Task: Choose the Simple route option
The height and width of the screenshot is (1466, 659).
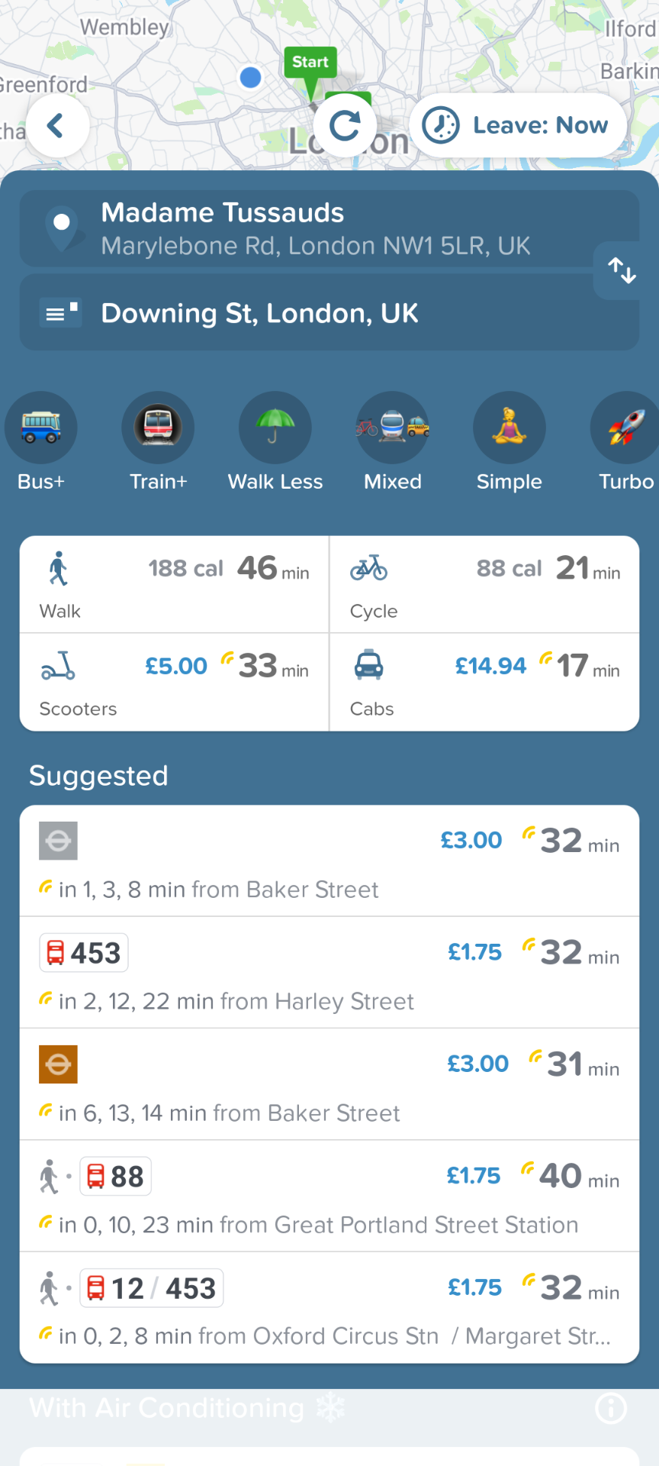Action: [510, 441]
